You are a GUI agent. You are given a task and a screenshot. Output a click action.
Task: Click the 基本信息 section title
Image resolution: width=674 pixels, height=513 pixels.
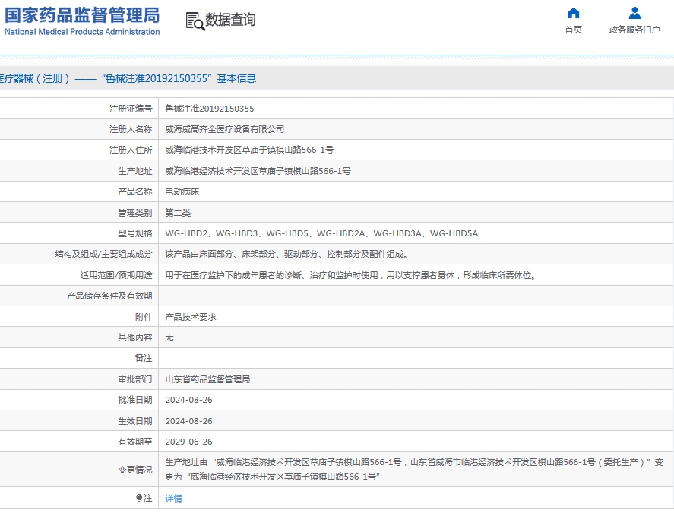tap(236, 78)
